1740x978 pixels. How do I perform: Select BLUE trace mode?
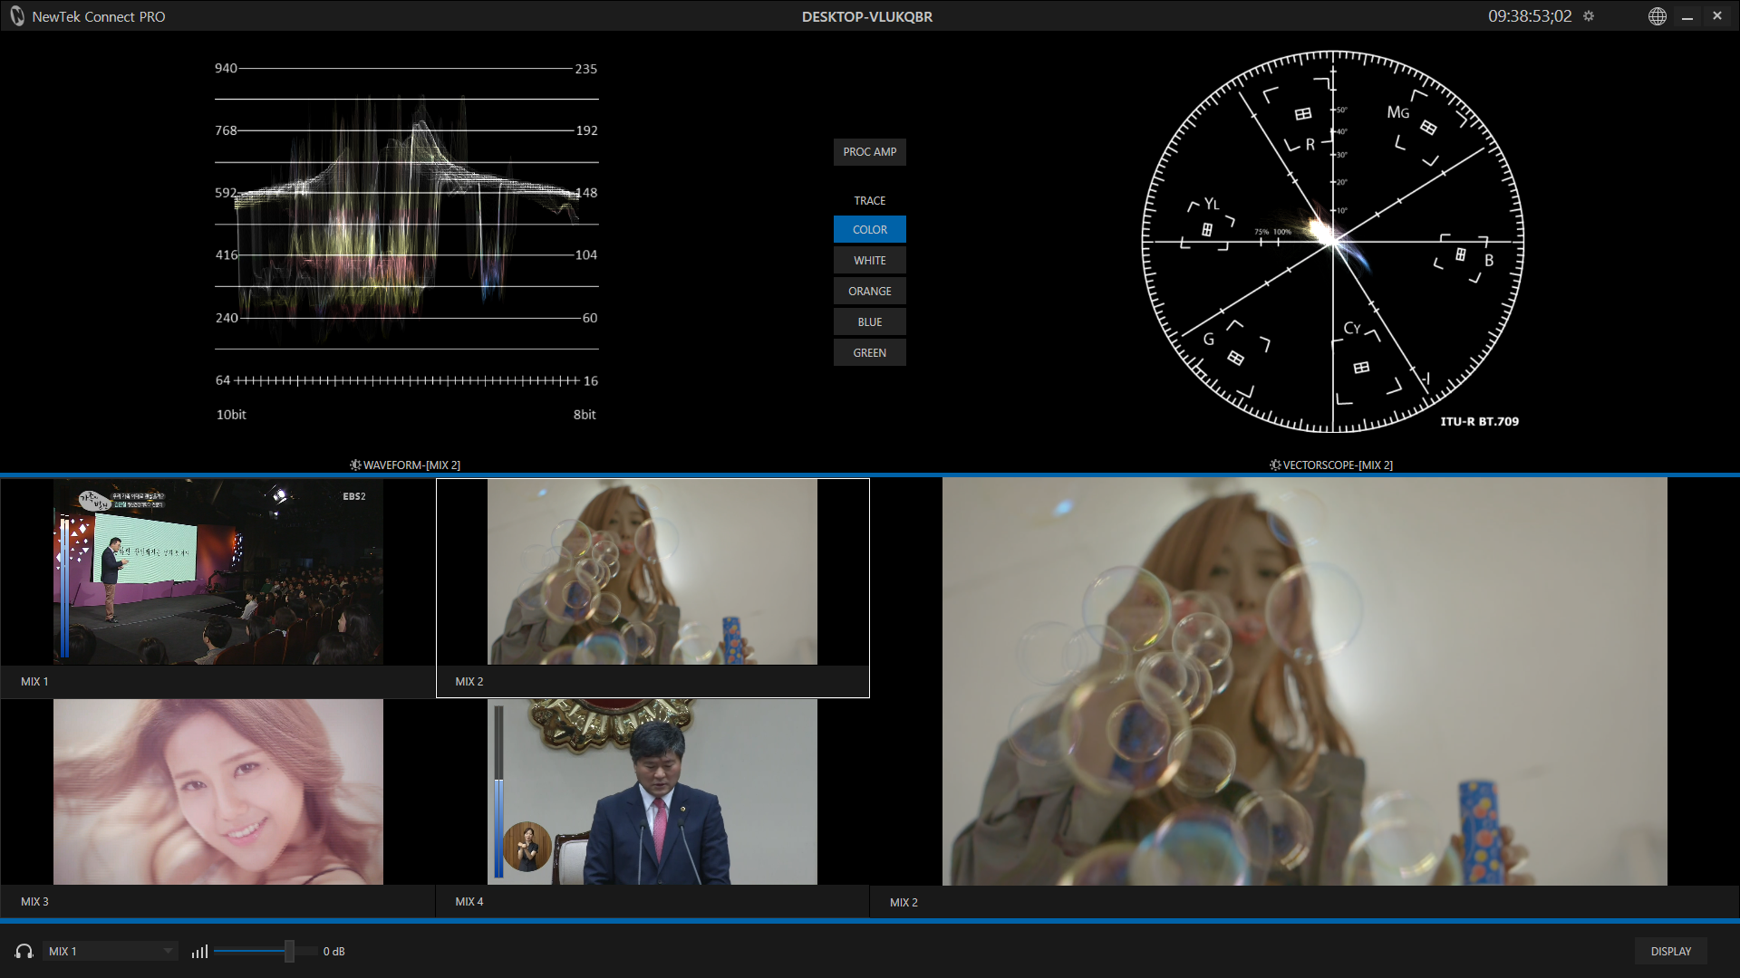869,321
